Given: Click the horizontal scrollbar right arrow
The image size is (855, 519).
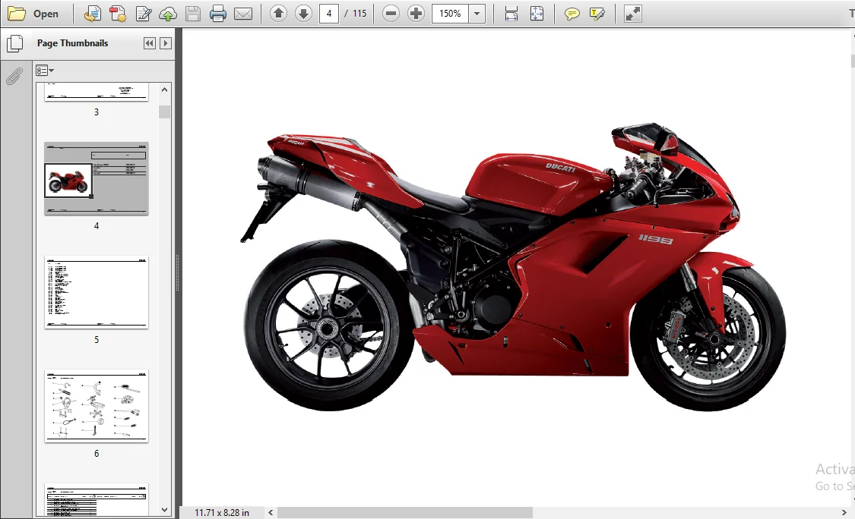Looking at the screenshot, I should tap(844, 512).
